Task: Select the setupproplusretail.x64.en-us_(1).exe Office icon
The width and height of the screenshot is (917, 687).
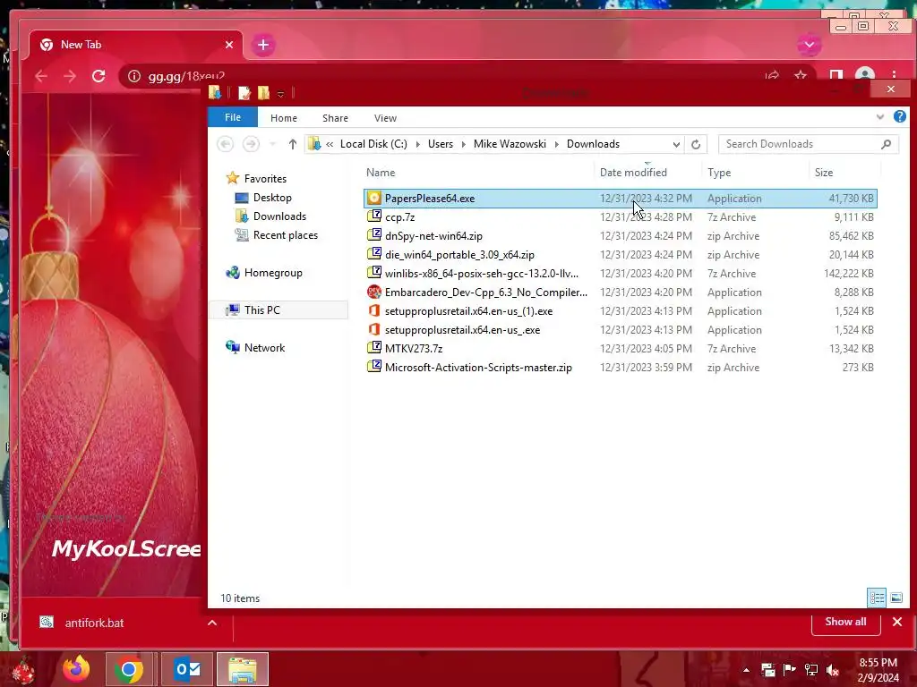Action: [x=374, y=310]
